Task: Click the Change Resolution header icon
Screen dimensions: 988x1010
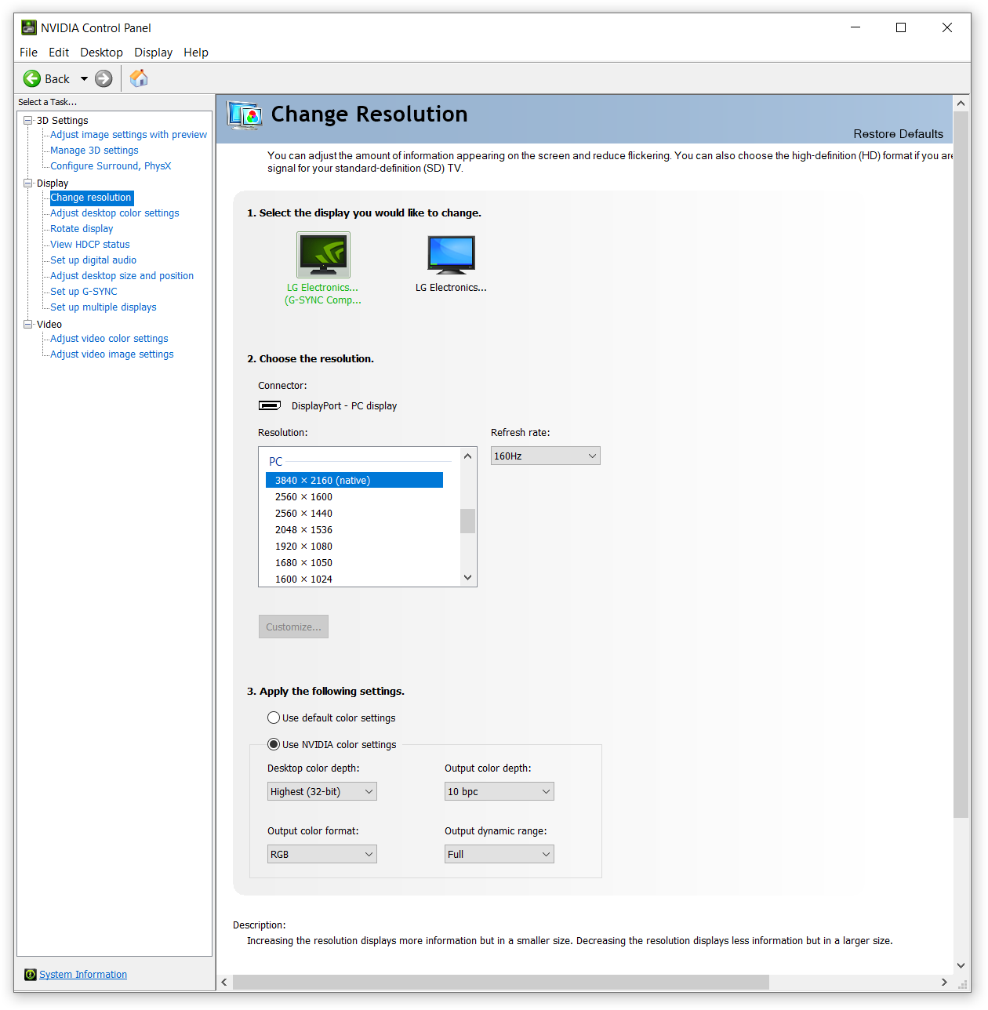Action: pyautogui.click(x=244, y=115)
